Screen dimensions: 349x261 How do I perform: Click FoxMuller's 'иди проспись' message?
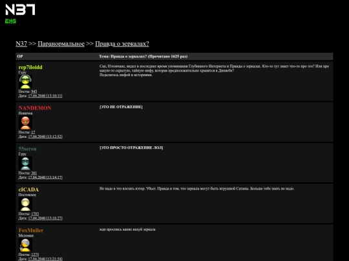tap(127, 229)
